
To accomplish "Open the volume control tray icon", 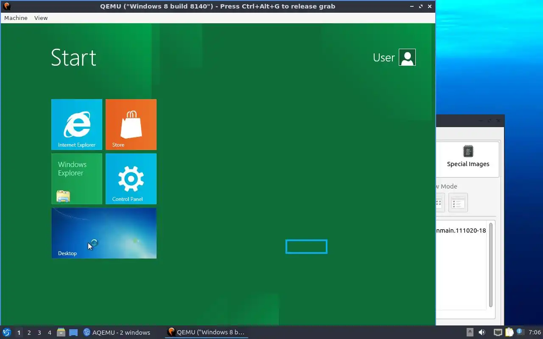I will pyautogui.click(x=482, y=332).
